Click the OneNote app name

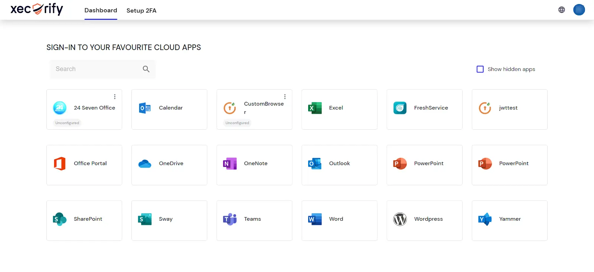pyautogui.click(x=256, y=163)
